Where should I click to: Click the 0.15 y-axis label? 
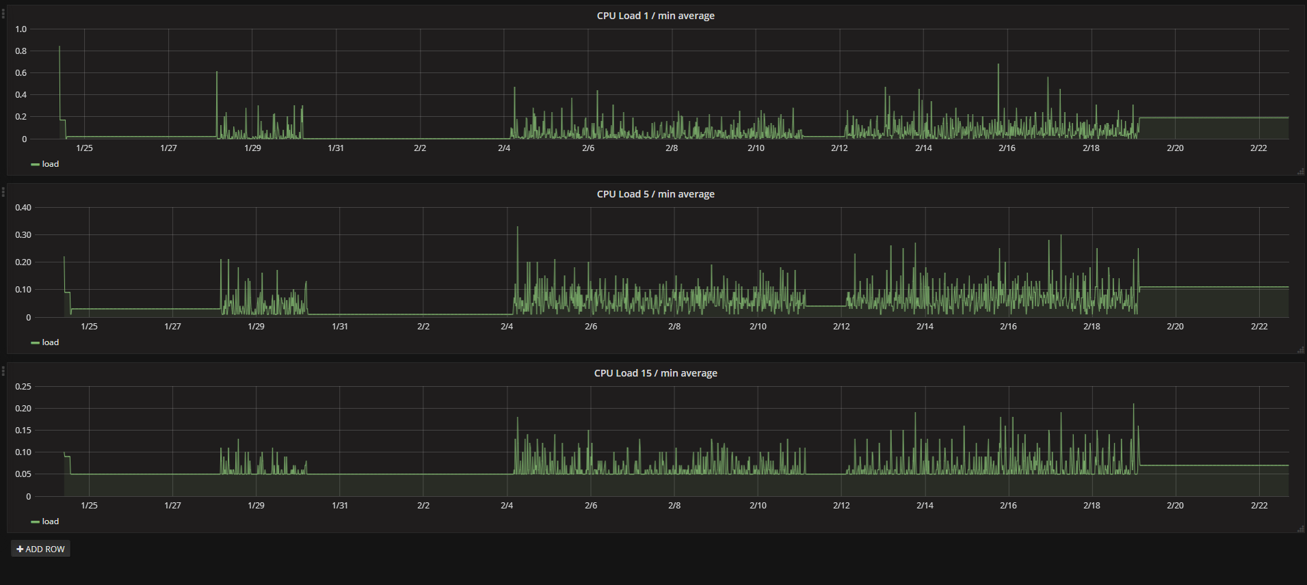click(x=23, y=430)
